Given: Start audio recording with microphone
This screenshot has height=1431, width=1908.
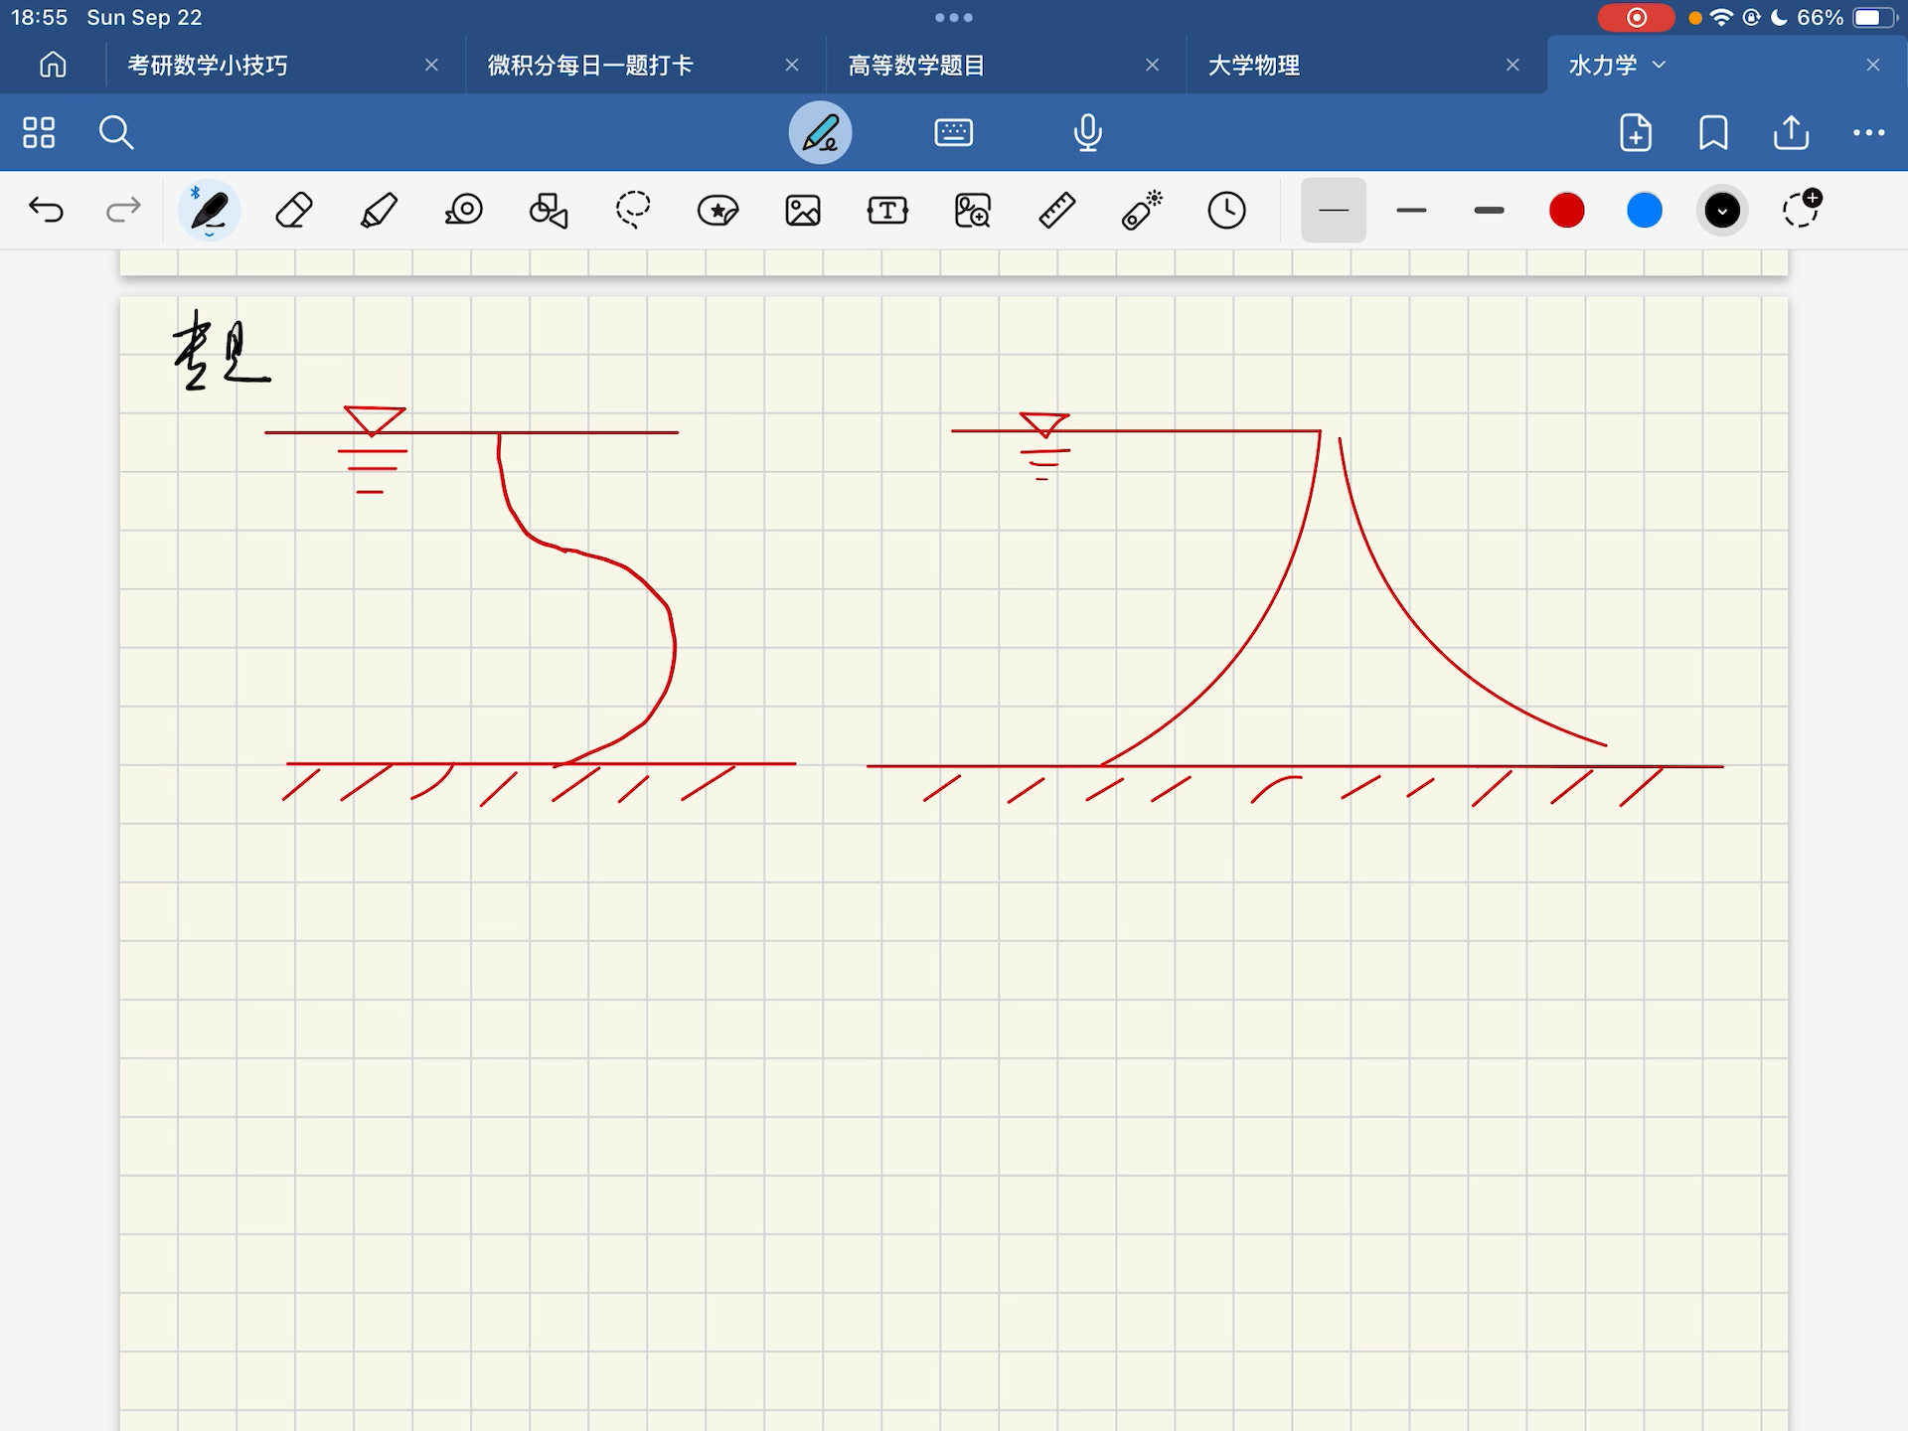Looking at the screenshot, I should pos(1088,132).
